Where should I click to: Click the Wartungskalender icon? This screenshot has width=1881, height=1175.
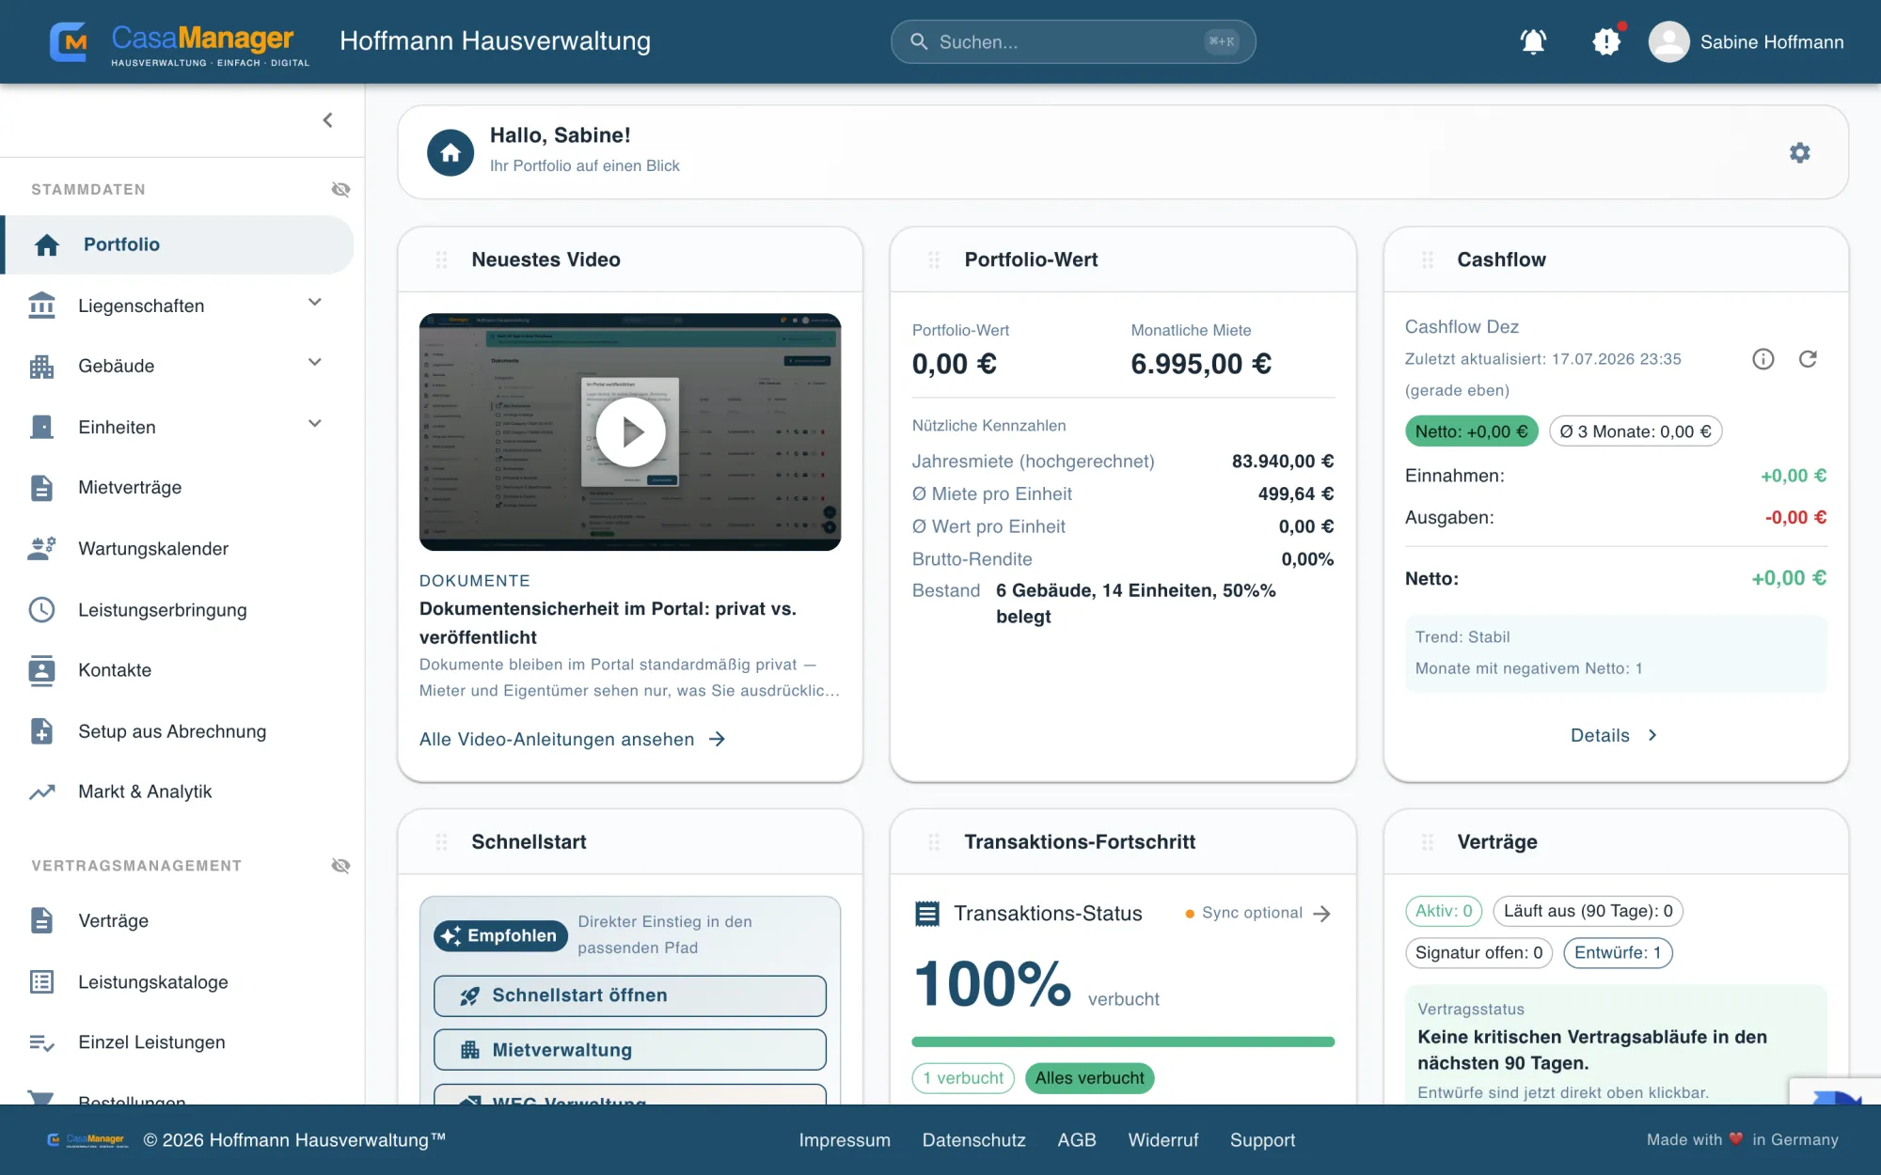pos(41,548)
